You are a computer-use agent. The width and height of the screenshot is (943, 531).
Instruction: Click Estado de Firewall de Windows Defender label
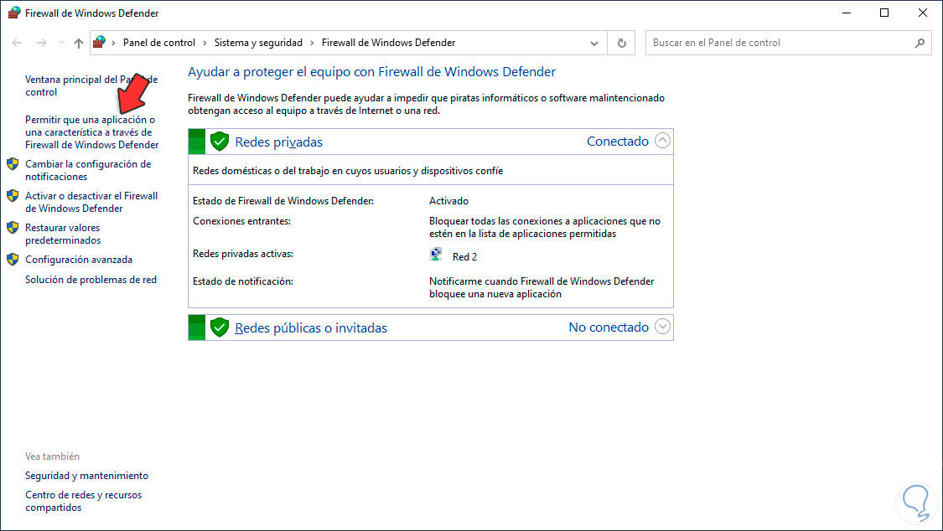pos(283,201)
